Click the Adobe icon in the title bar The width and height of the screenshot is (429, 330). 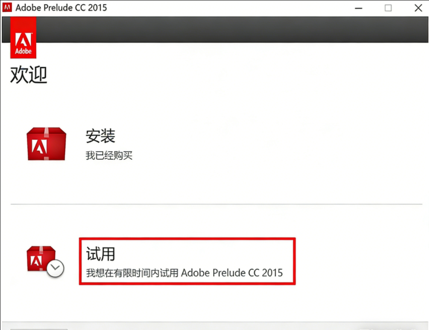click(7, 8)
